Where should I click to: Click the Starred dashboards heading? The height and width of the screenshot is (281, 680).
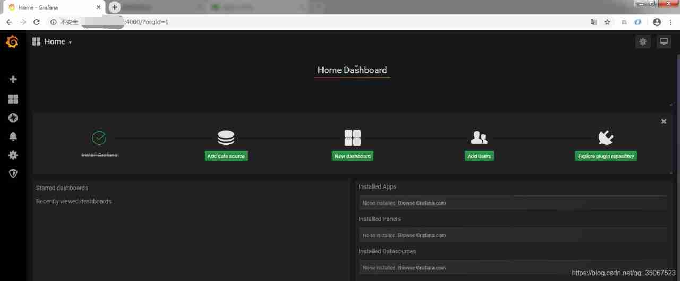[62, 188]
